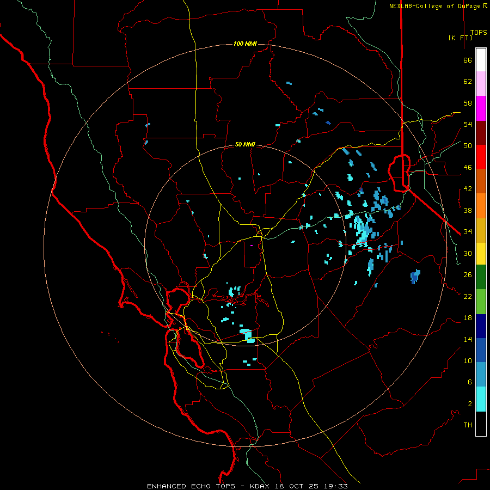Click the 6 value on the legend

(x=470, y=382)
